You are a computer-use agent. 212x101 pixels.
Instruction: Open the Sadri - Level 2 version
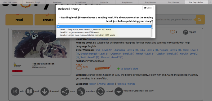pyautogui.click(x=90, y=57)
